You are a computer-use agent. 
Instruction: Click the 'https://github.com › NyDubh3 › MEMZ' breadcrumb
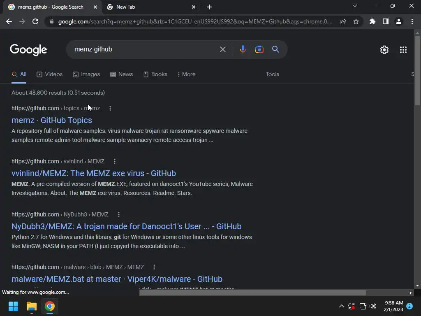60,214
